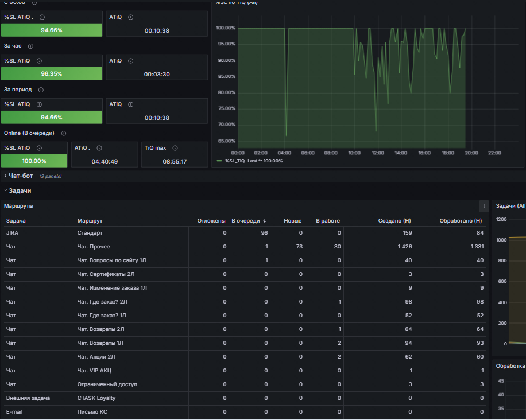Image resolution: width=526 pixels, height=420 pixels.
Task: Sort table by Создано (Н) column
Action: tap(394, 221)
